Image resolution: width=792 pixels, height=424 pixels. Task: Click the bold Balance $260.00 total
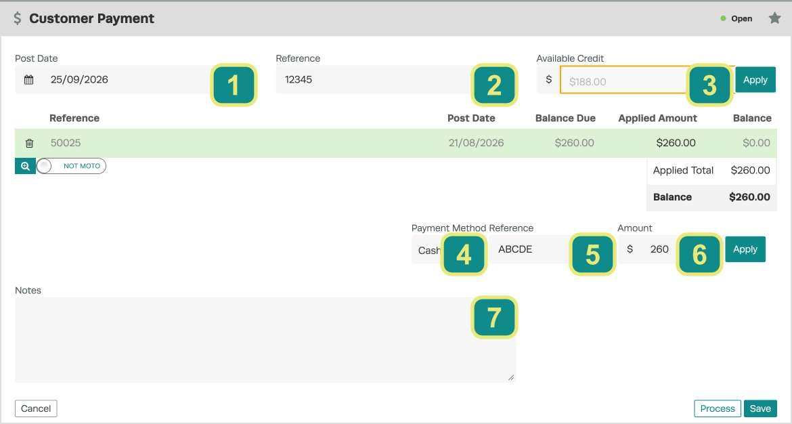point(749,197)
